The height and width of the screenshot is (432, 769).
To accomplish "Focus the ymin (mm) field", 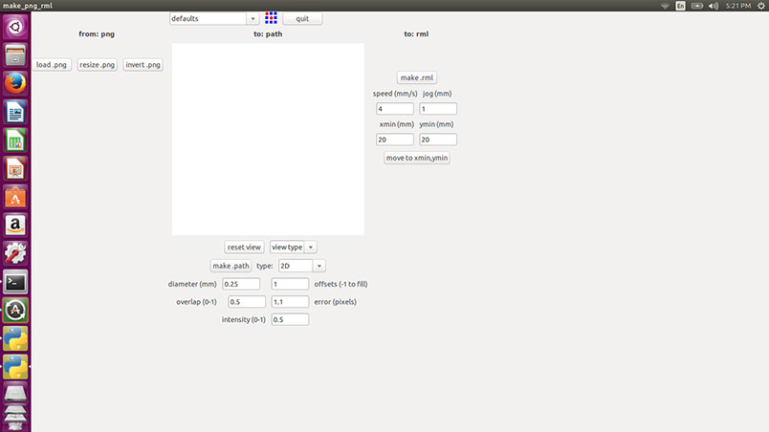I will (x=438, y=140).
